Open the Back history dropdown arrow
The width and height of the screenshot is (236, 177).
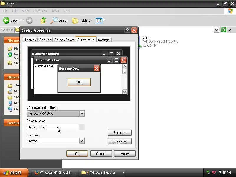(x=21, y=20)
